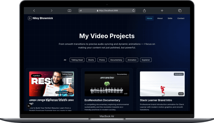Open the share icon in toolbar

pyautogui.click(x=144, y=11)
